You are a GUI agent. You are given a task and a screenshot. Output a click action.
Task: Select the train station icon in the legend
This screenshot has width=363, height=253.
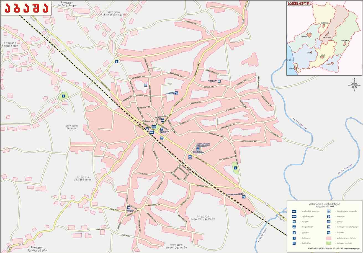pyautogui.click(x=294, y=211)
